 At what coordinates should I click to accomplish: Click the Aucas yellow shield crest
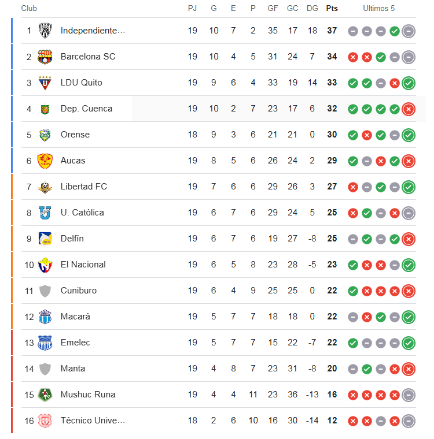tap(45, 161)
